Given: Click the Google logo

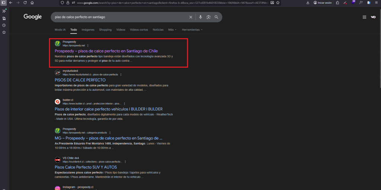Looking at the screenshot, I should (33, 17).
